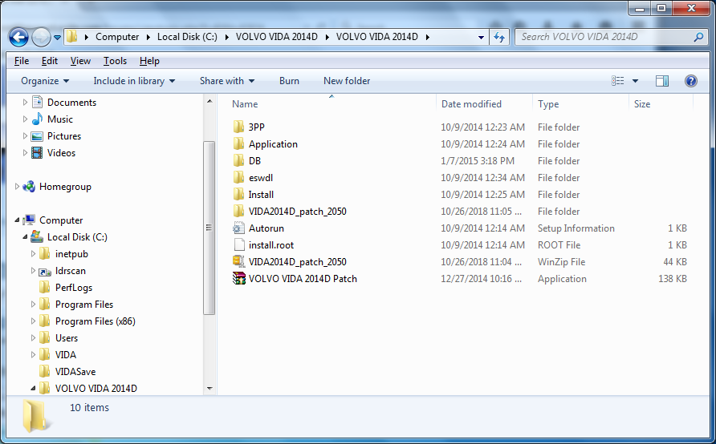Expand the Homegroup node
This screenshot has height=444, width=716.
pyautogui.click(x=17, y=187)
